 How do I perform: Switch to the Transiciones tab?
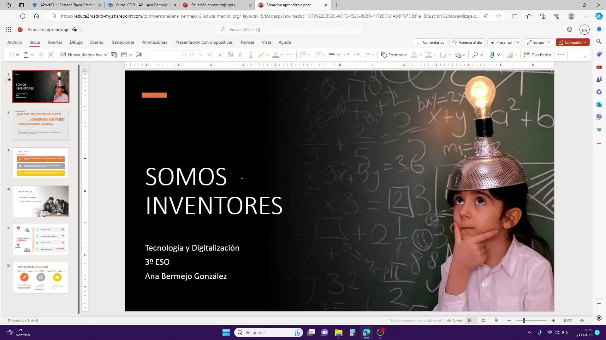click(x=122, y=42)
